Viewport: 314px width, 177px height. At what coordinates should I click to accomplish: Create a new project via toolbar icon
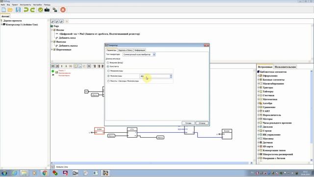pyautogui.click(x=3, y=10)
